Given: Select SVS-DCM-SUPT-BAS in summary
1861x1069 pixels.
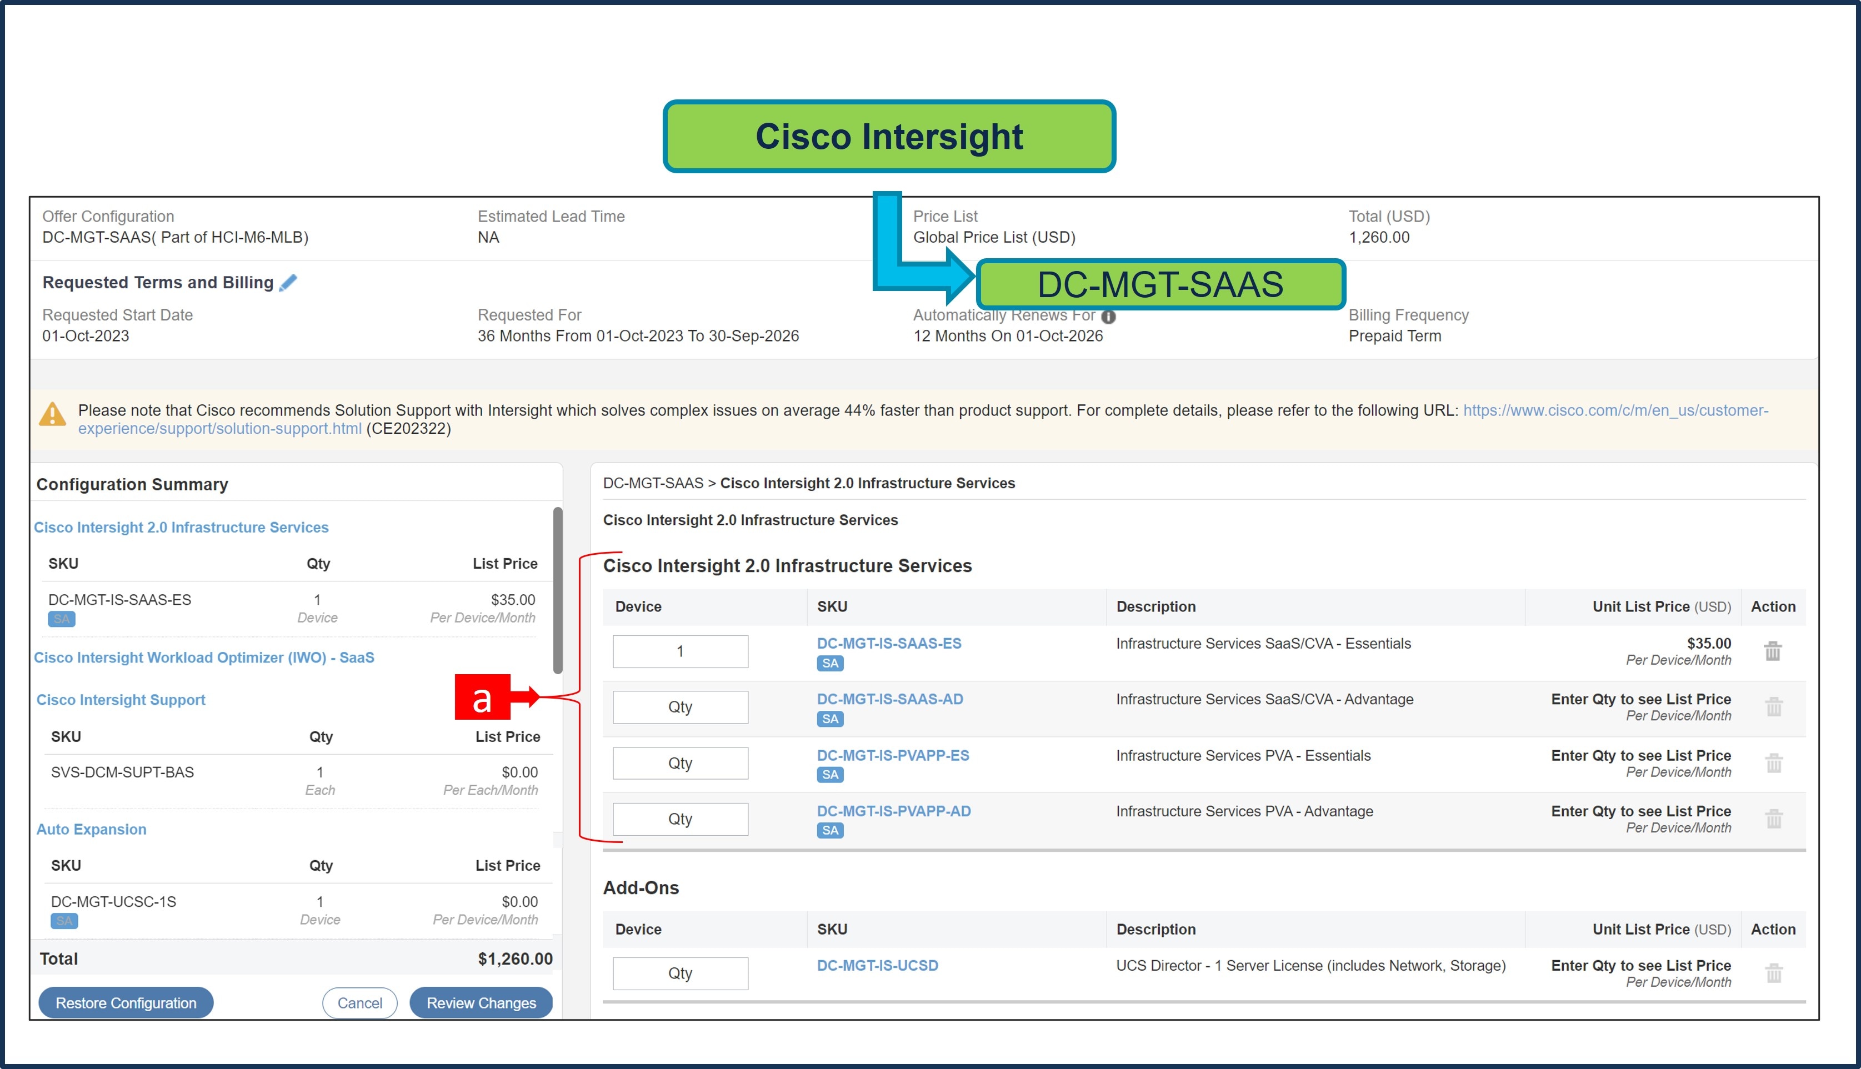Looking at the screenshot, I should point(122,772).
